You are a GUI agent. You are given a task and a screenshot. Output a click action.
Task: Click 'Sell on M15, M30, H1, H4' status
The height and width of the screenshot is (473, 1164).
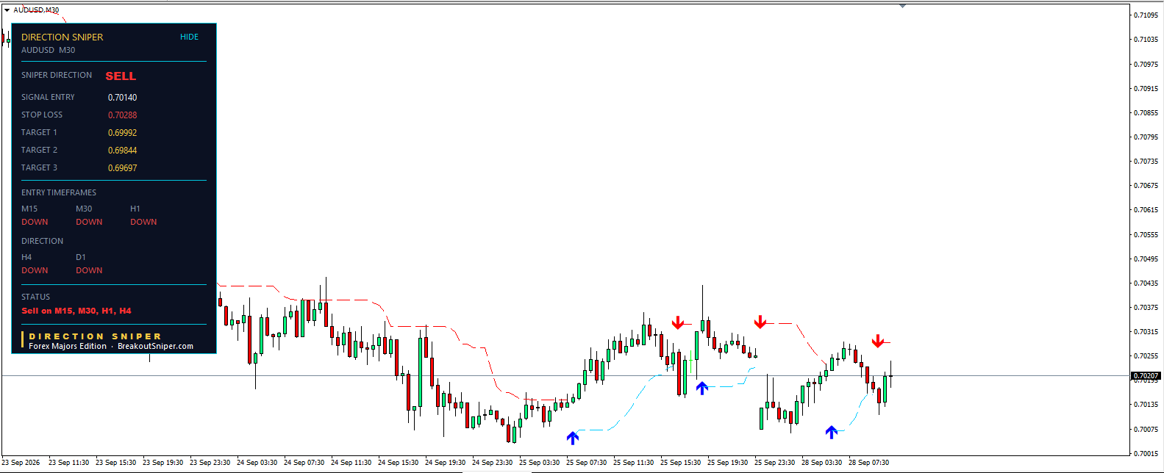(76, 311)
